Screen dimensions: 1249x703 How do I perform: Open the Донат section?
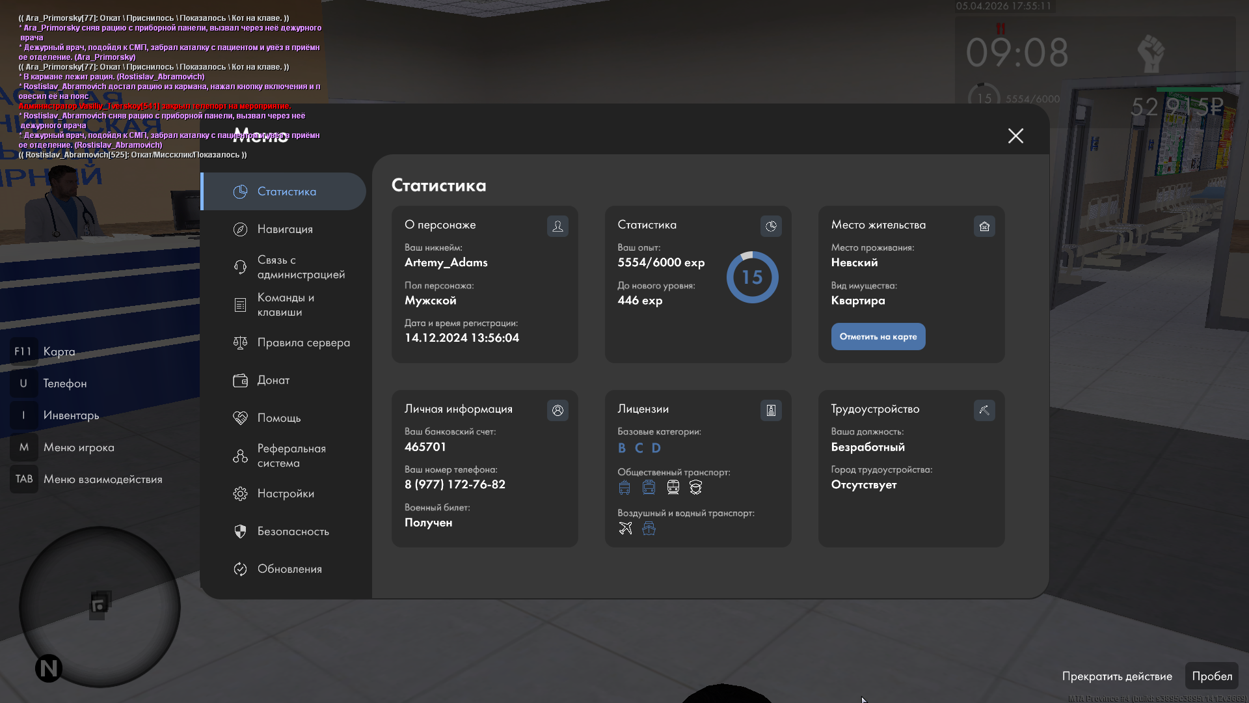point(273,380)
